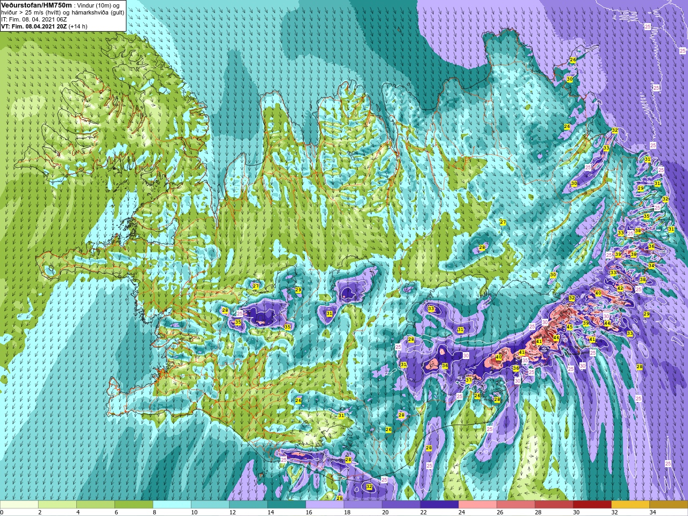Pick the pale cyan 8–10 m/s legend swatch
This screenshot has height=516, width=688.
[172, 505]
